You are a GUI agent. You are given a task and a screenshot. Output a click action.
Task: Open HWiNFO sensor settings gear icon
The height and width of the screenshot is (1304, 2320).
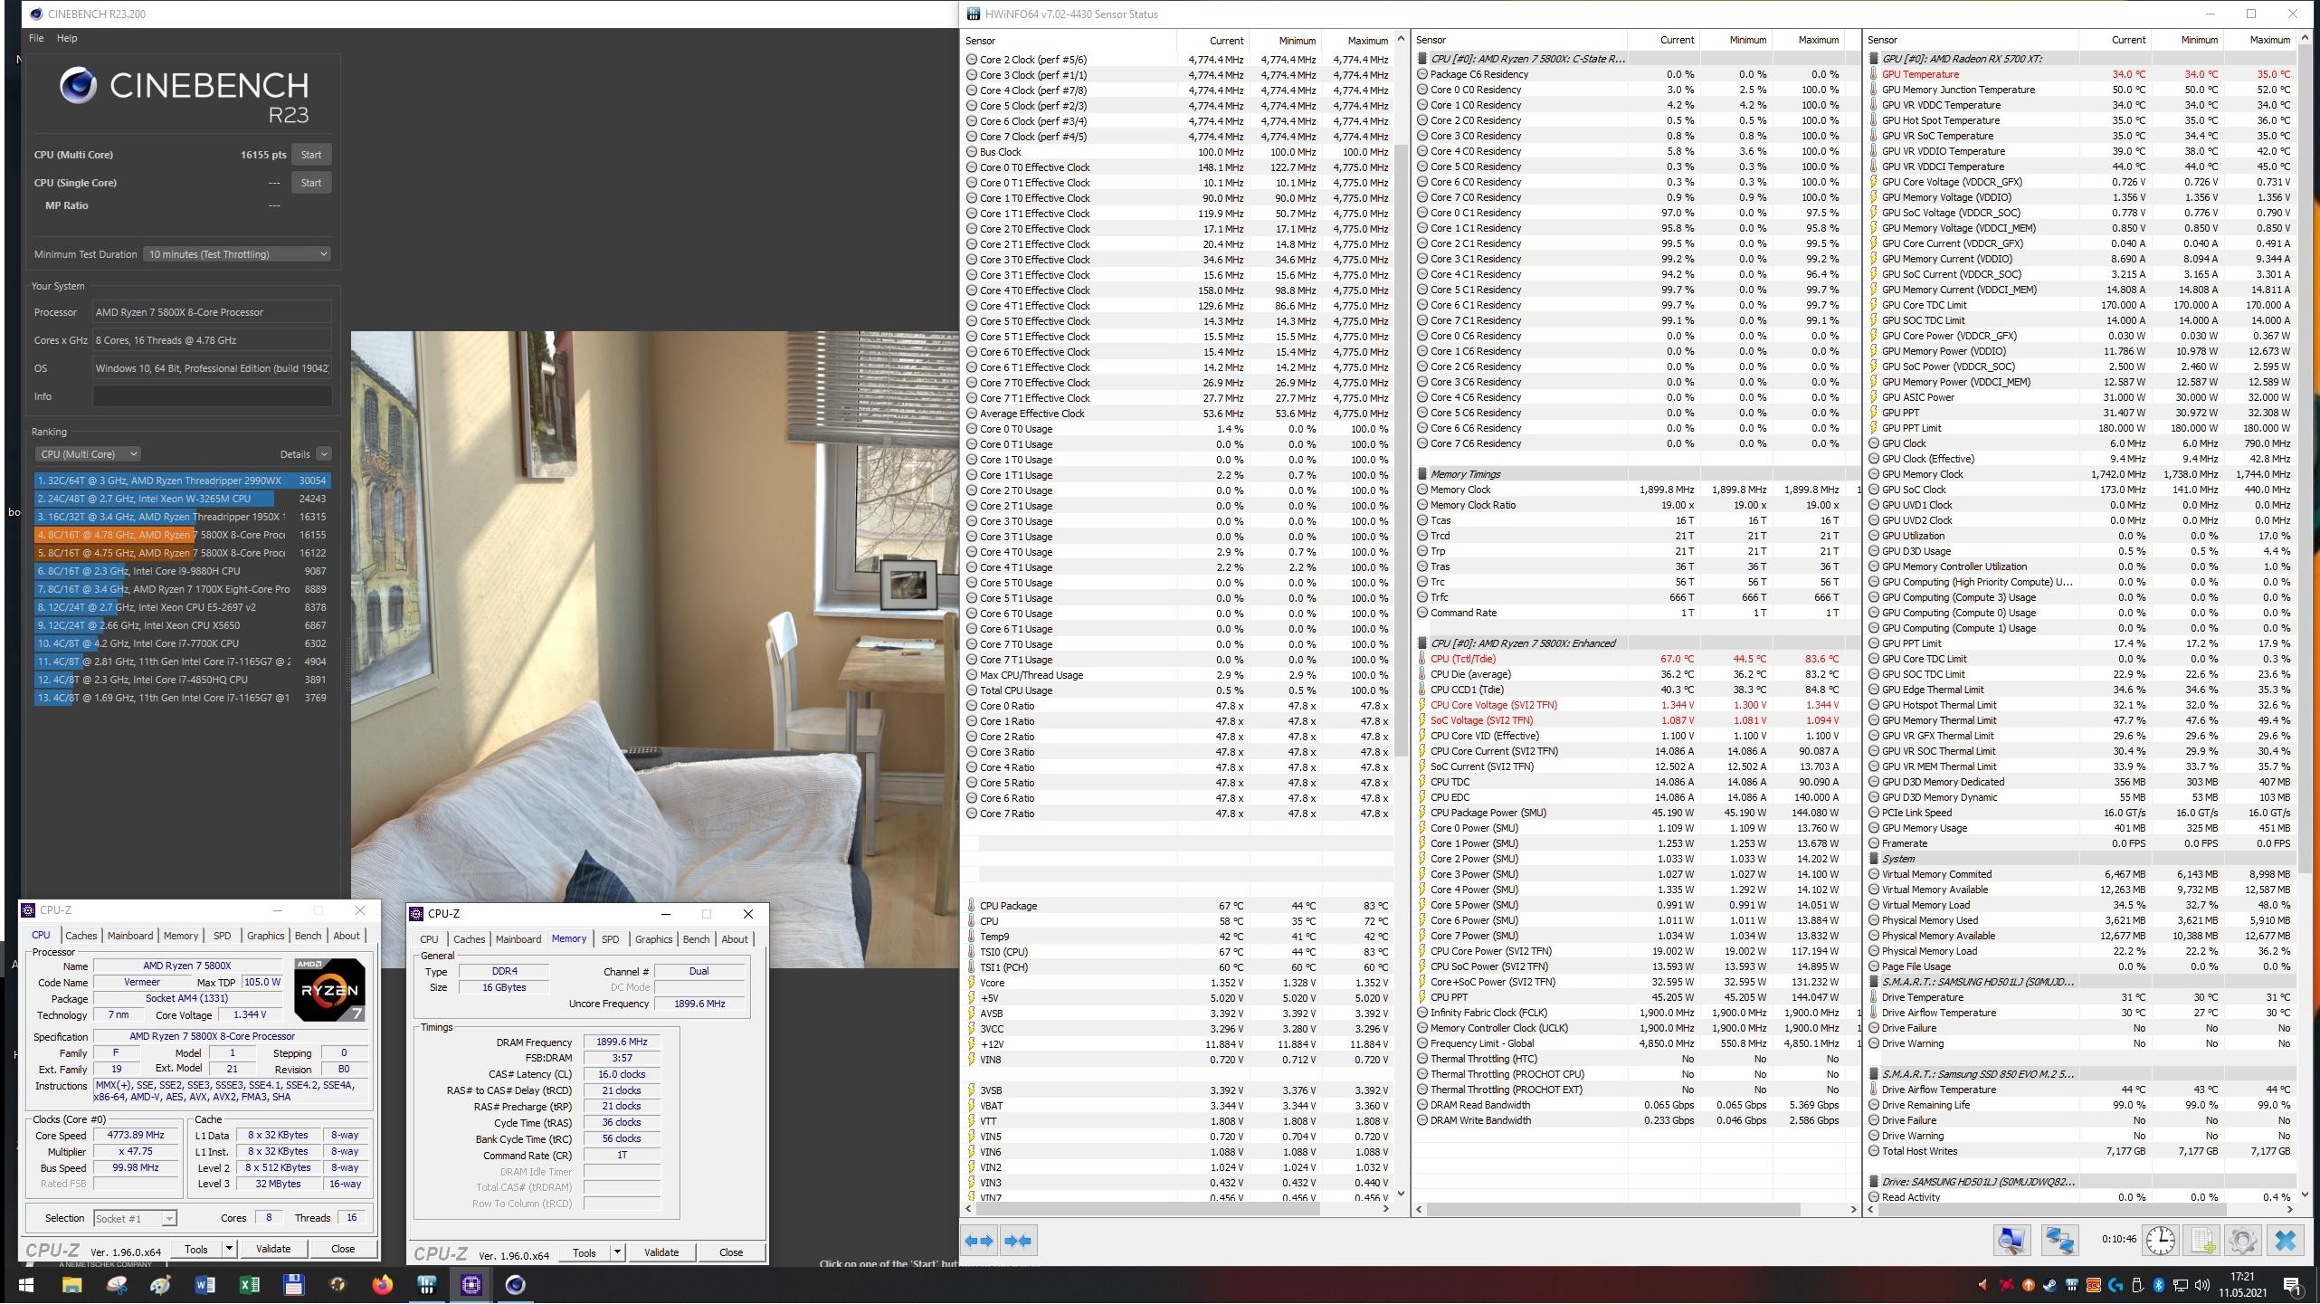(x=2242, y=1241)
